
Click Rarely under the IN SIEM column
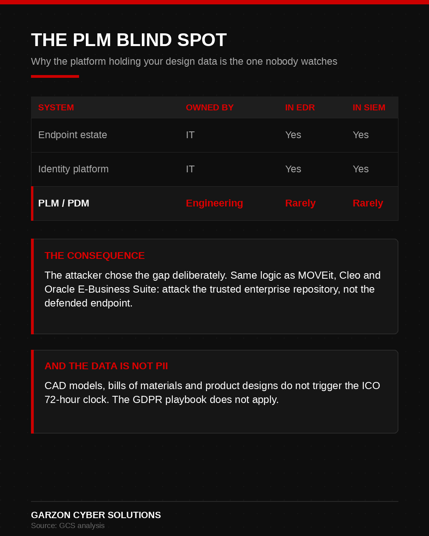coord(368,203)
